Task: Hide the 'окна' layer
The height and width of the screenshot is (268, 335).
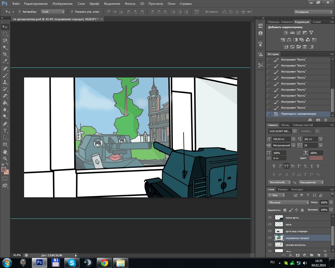Action: tap(270, 224)
